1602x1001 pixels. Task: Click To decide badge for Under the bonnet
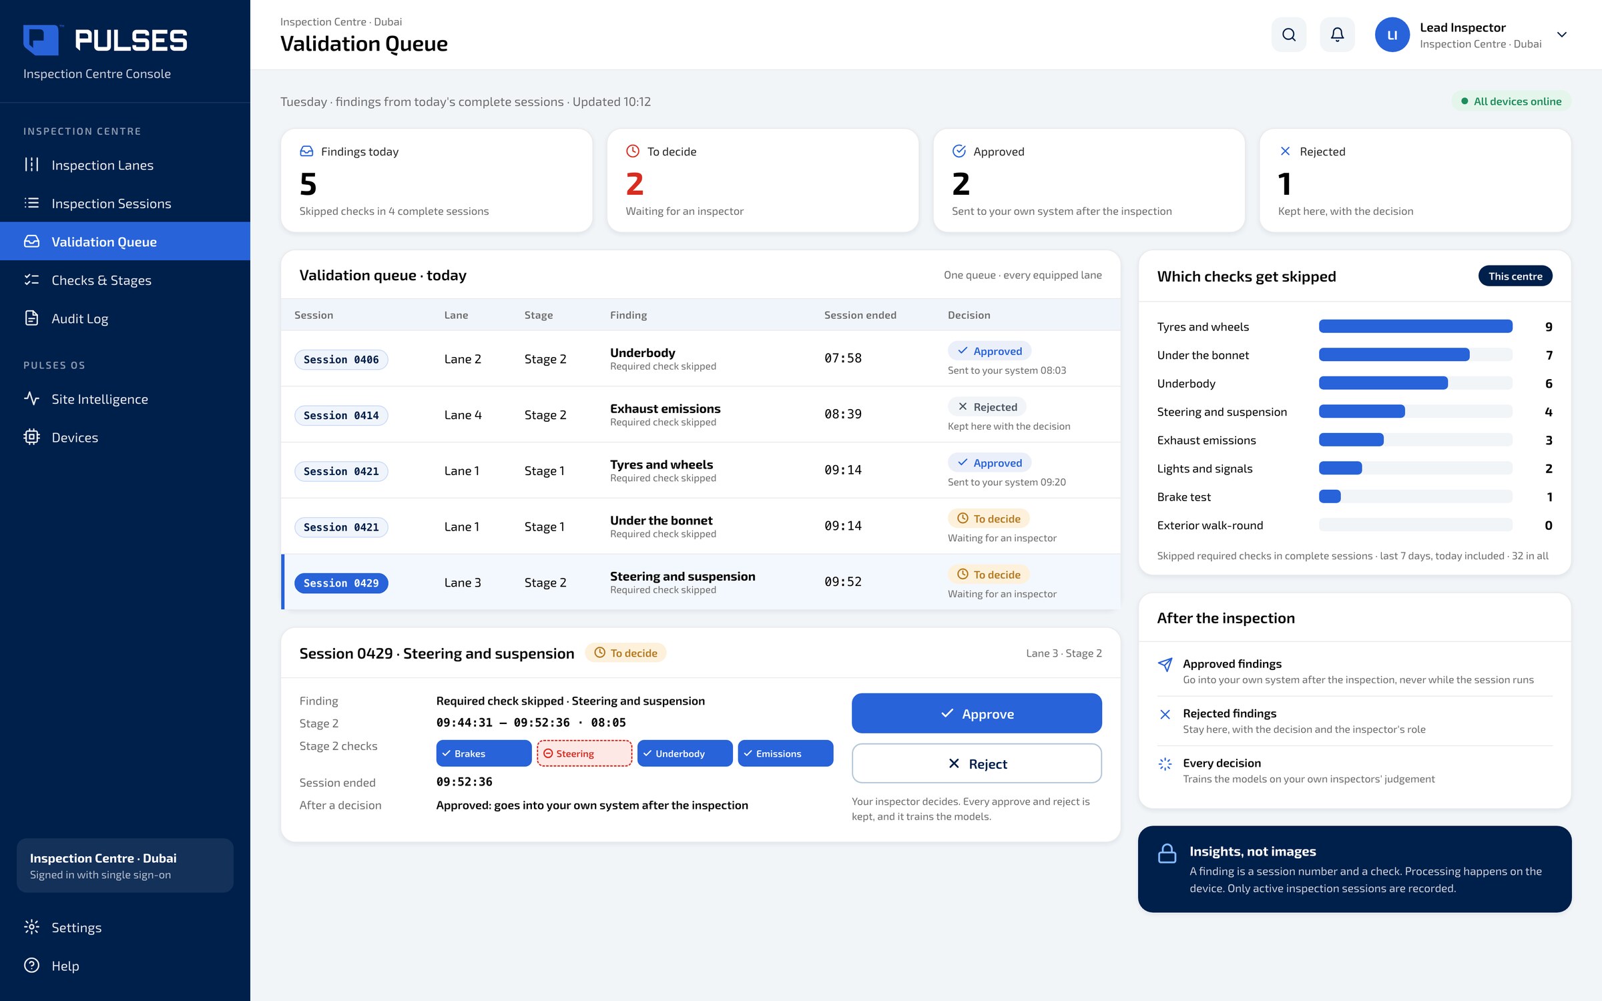(989, 519)
